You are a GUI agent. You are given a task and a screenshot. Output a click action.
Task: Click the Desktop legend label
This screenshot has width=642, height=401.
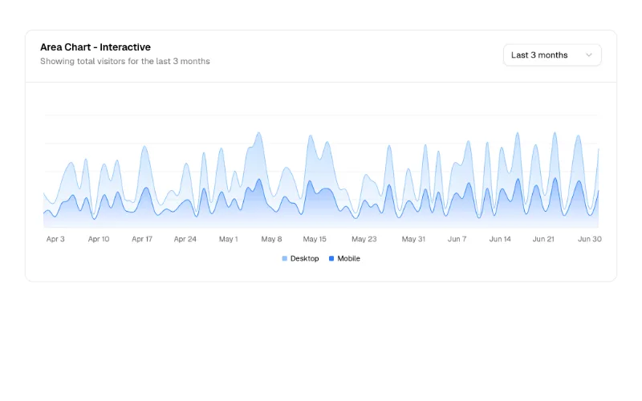click(x=304, y=258)
